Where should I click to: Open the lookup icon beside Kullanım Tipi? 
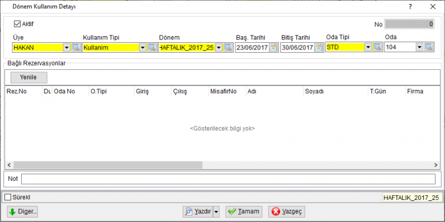tap(152, 48)
